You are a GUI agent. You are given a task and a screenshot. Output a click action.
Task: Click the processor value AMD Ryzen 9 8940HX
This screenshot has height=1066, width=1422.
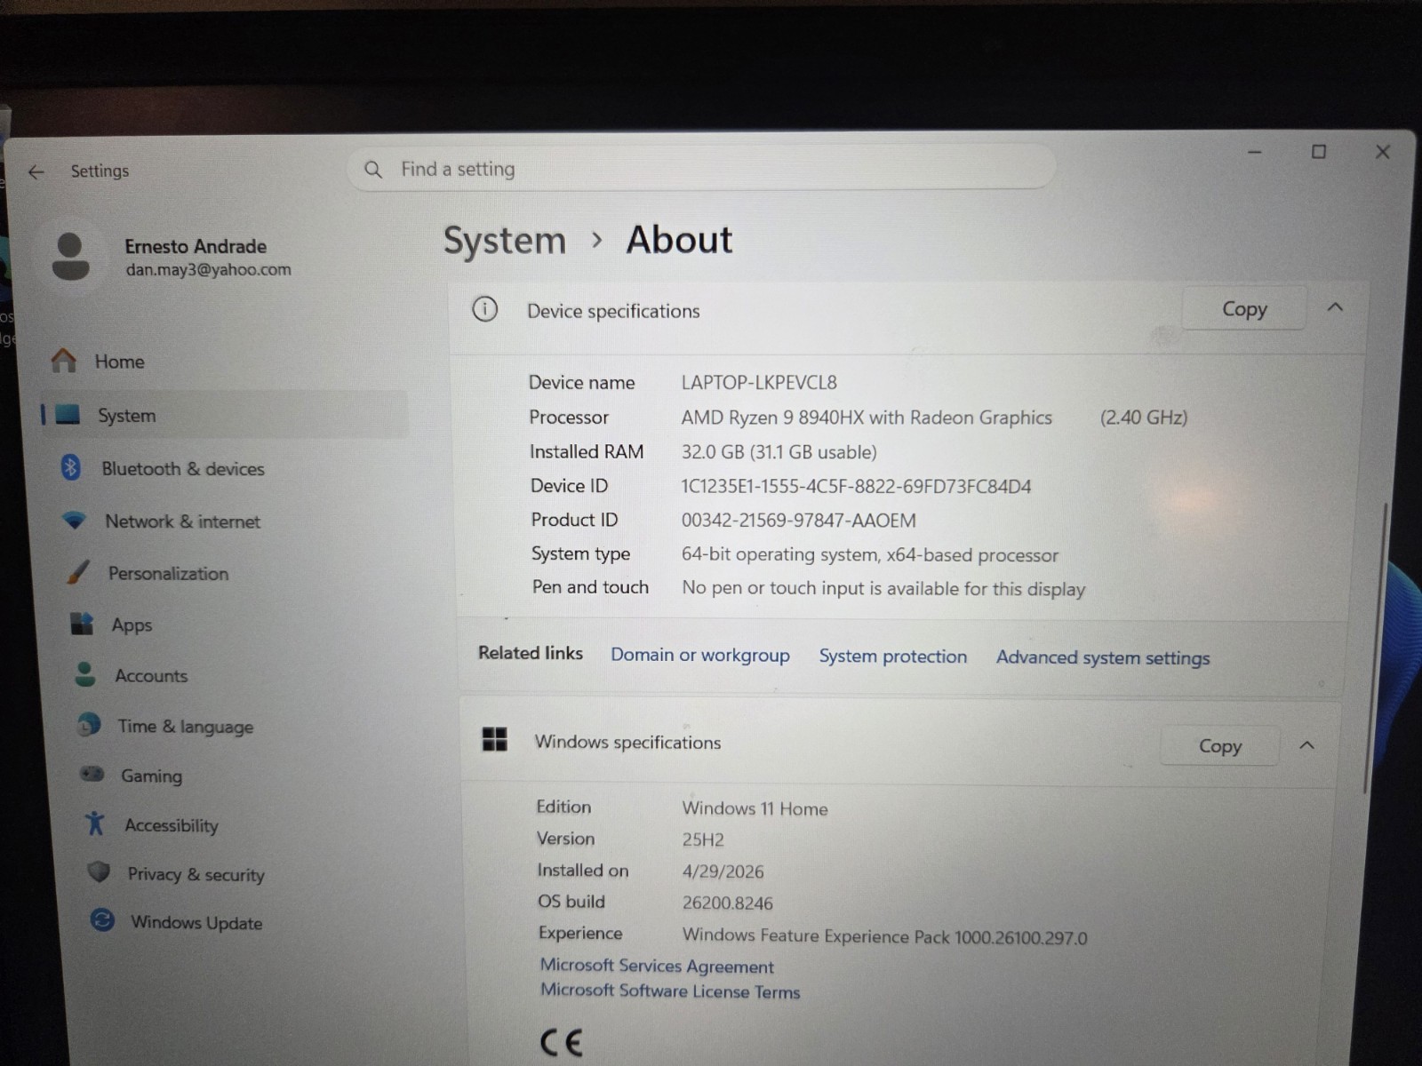(867, 418)
